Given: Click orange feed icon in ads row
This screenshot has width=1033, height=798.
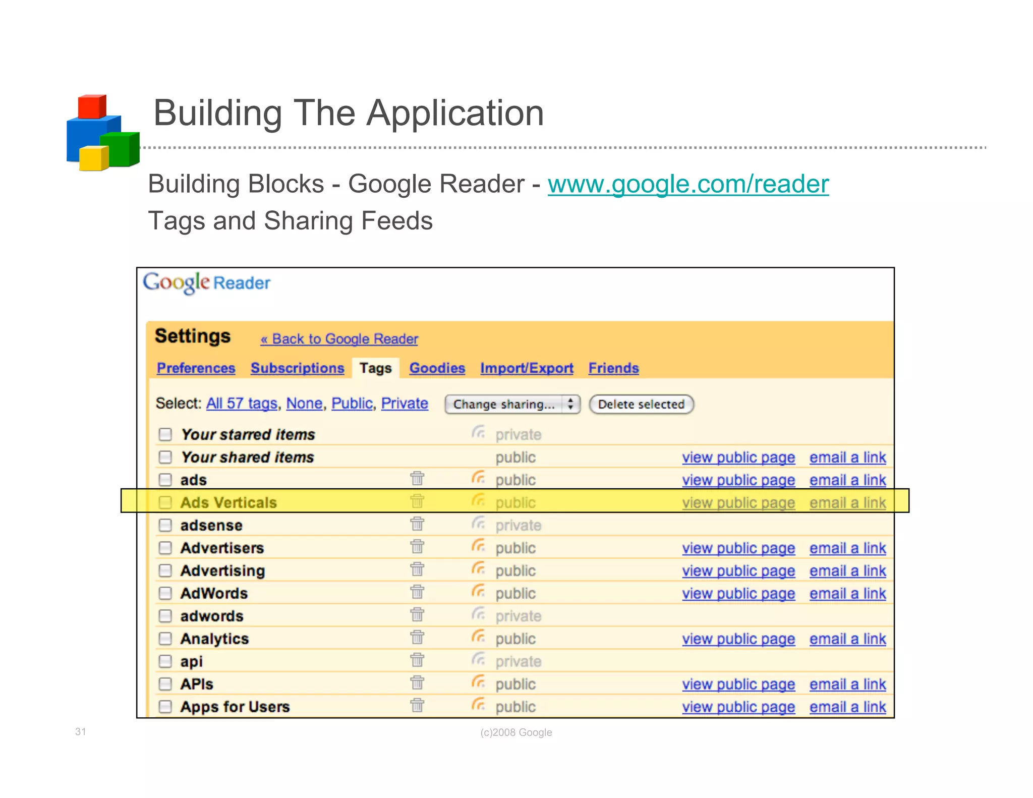Looking at the screenshot, I should [478, 478].
